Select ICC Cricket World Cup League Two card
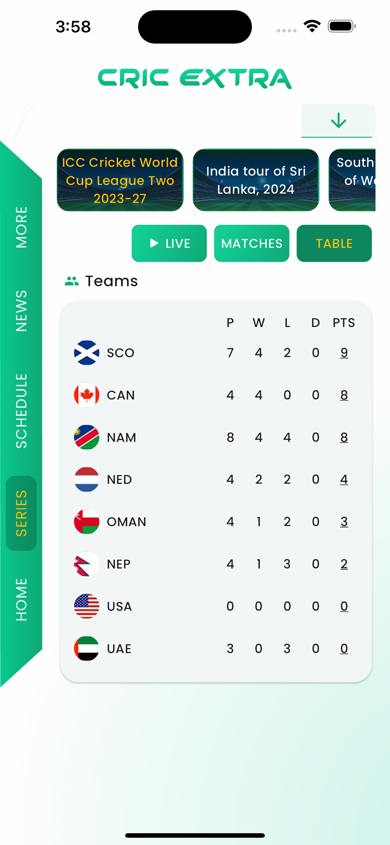Viewport: 390px width, 845px height. 120,180
